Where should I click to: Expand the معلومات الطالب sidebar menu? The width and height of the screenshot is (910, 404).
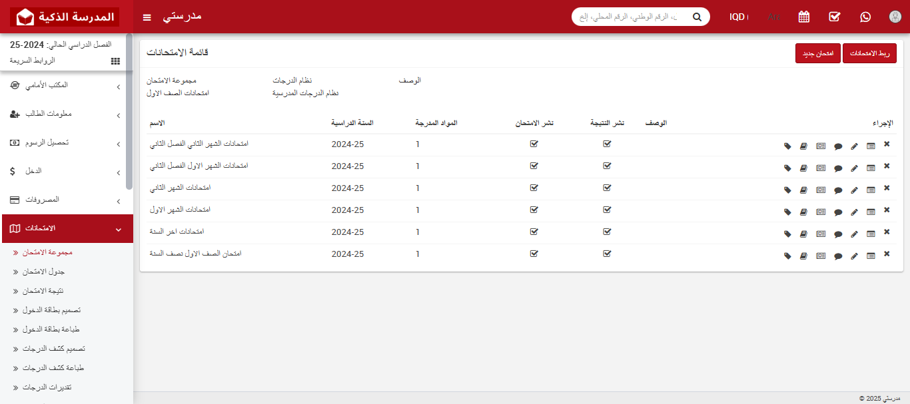[67, 114]
